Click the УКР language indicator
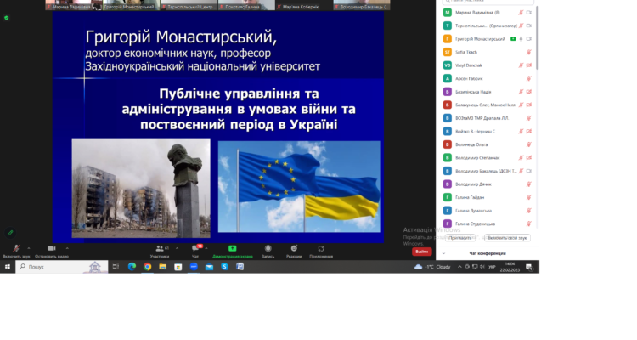637x340 pixels. coord(492,267)
